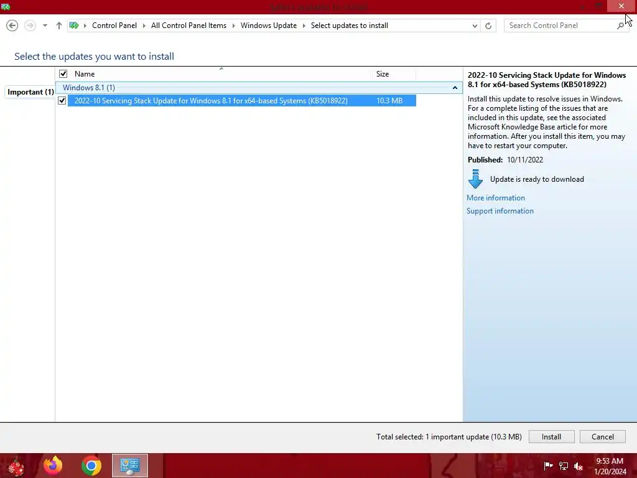The height and width of the screenshot is (478, 637).
Task: Open the More information link
Action: tap(496, 198)
